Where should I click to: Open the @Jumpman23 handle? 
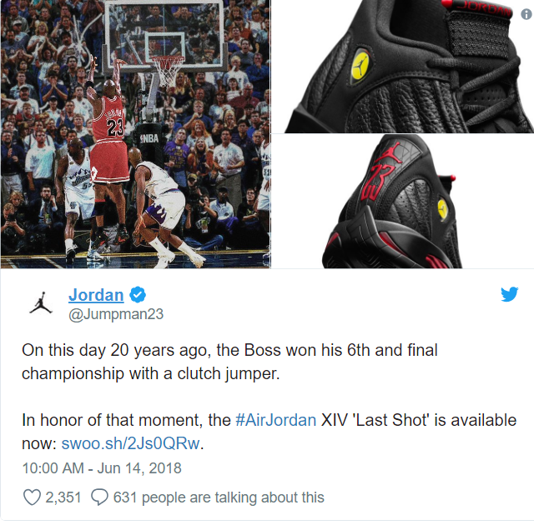116,314
